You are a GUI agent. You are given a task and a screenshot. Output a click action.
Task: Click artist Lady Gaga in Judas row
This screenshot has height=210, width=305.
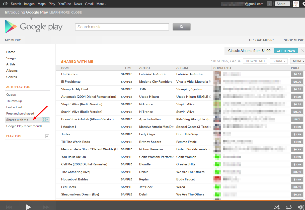[147, 134]
